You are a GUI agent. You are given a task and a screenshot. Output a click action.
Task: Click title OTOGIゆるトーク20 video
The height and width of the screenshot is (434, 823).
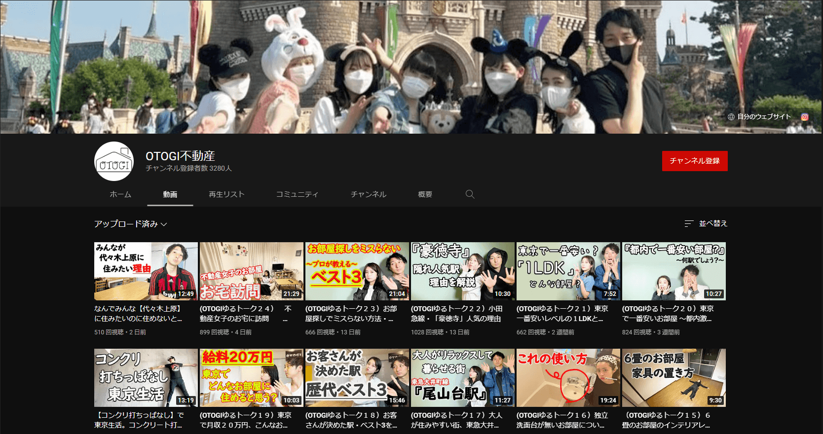(x=668, y=314)
